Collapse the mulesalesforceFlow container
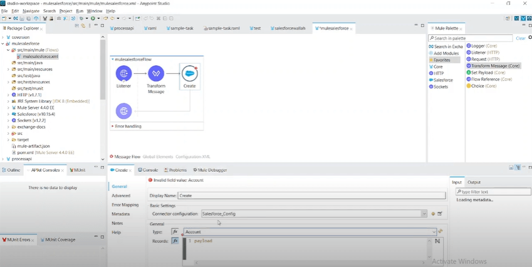This screenshot has width=532, height=267. 112,59
